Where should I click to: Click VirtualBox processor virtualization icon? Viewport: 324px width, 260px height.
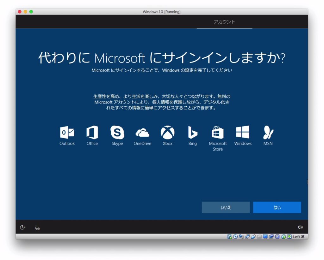click(x=277, y=237)
